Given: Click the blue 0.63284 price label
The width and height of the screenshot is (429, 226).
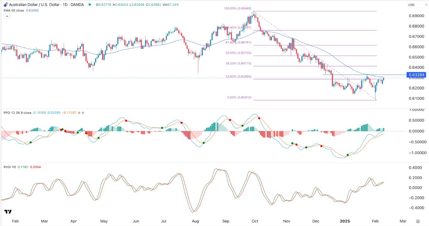Looking at the screenshot, I should (x=417, y=75).
